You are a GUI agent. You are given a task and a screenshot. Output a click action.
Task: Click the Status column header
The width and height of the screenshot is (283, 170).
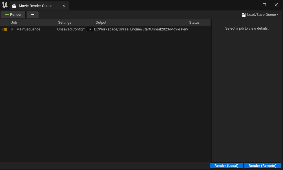point(199,23)
